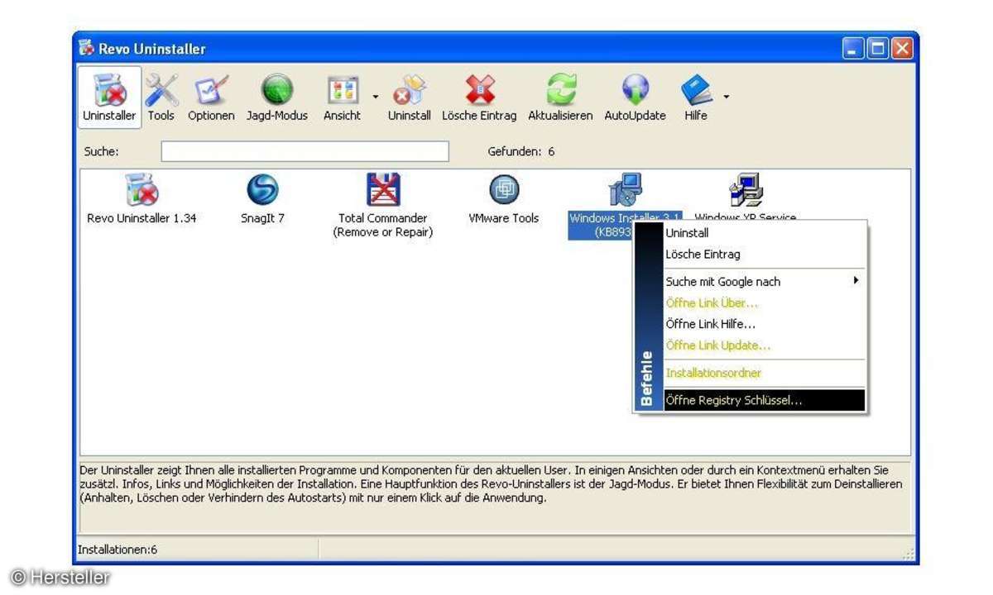Select the Revo Uninstaller 1.34 entry
993x595 pixels.
click(x=142, y=200)
